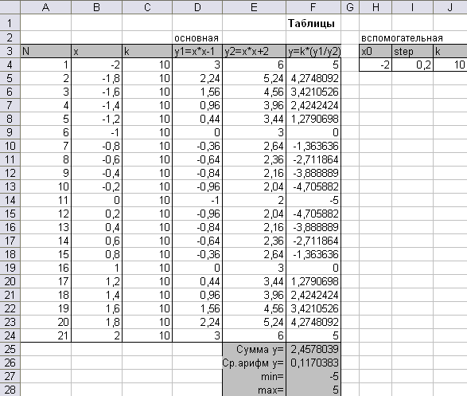Image resolution: width=467 pixels, height=396 pixels.
Task: Click cell A13 with value 10
Action: coord(46,186)
